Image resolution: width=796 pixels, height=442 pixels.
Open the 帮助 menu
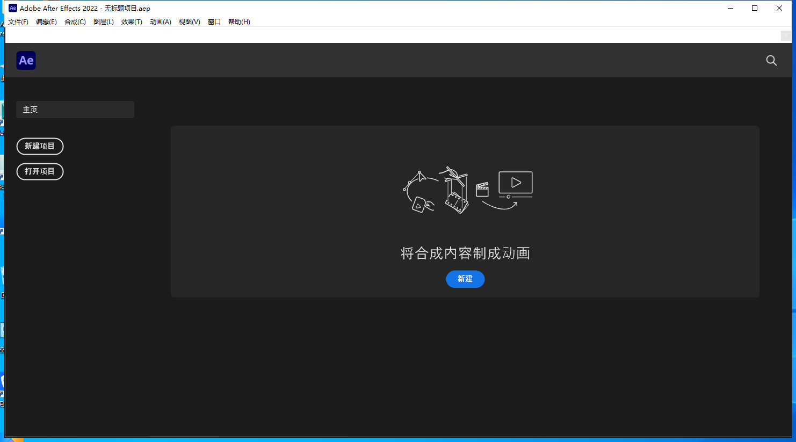click(239, 22)
